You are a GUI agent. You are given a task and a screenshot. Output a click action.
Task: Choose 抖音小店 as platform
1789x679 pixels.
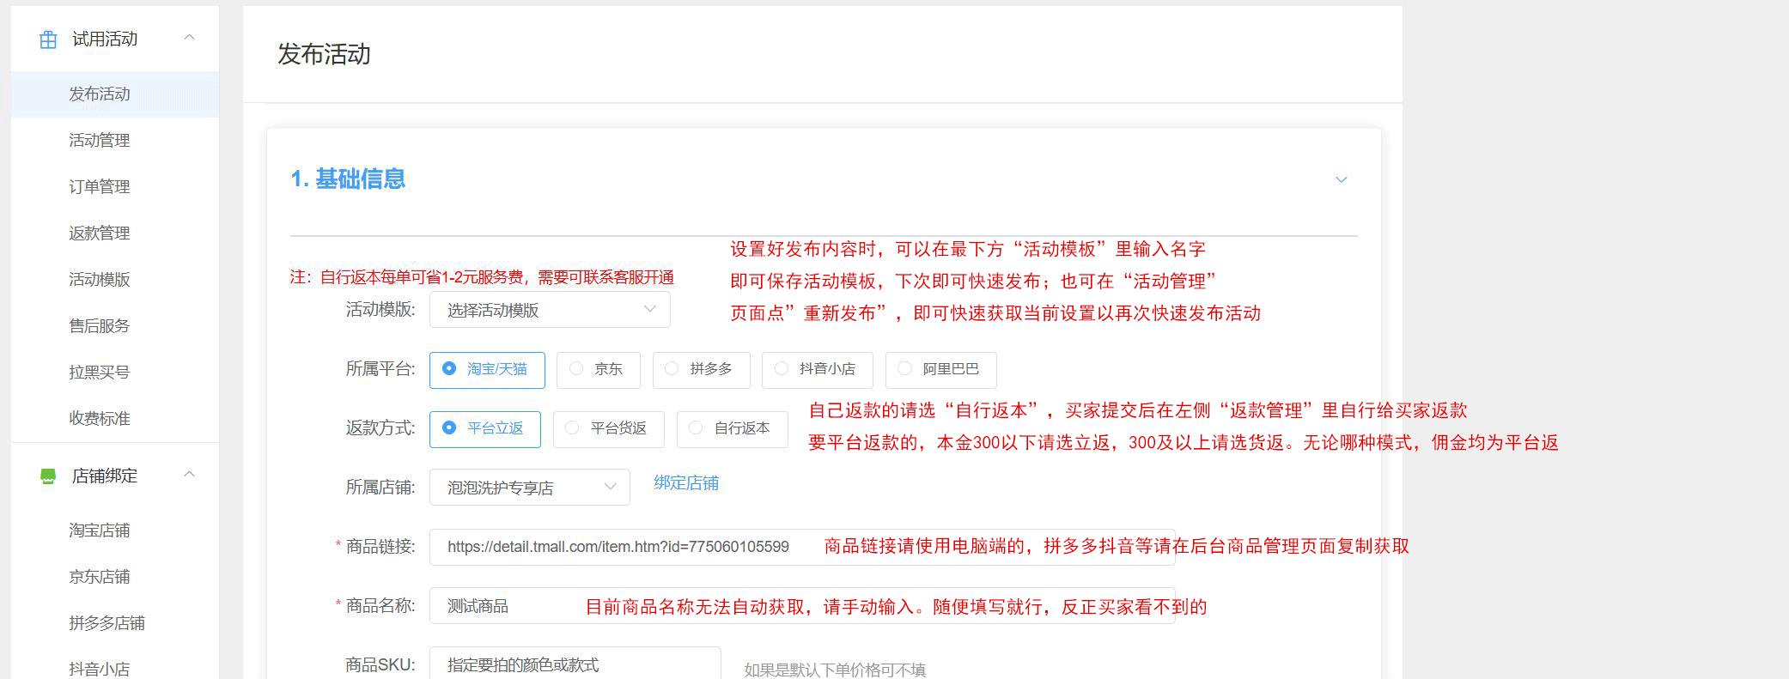click(817, 370)
